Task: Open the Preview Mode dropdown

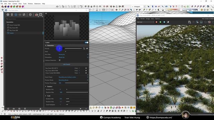Action: [73, 80]
